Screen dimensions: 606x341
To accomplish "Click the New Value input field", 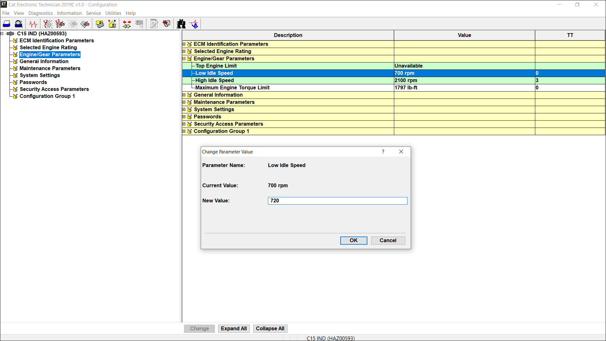I will (337, 201).
